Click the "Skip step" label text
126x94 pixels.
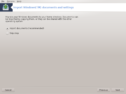14,33
